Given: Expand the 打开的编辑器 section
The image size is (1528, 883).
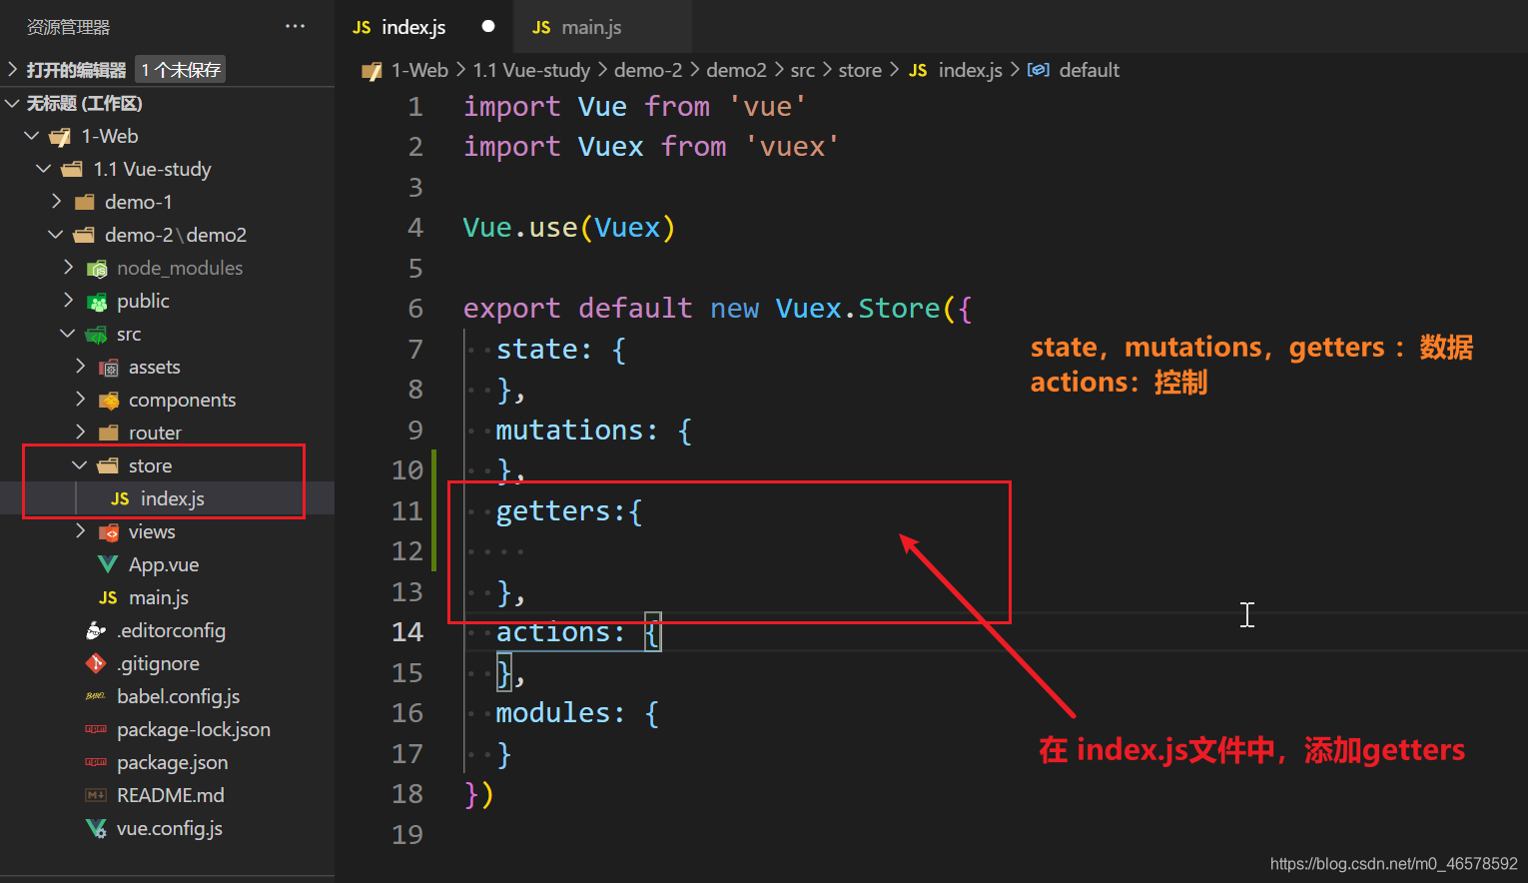Looking at the screenshot, I should click(x=13, y=69).
